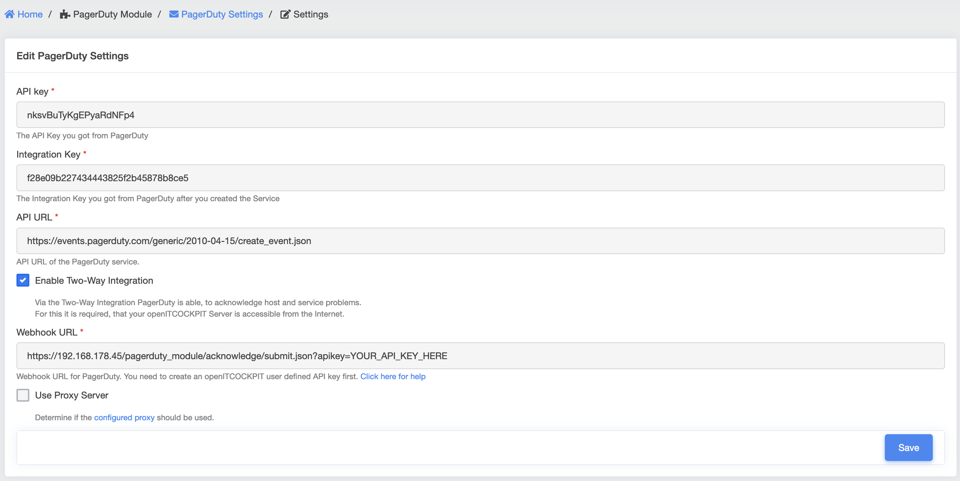The width and height of the screenshot is (960, 481).
Task: Uncheck Enable Two-Way Integration checkbox
Action: pos(23,280)
